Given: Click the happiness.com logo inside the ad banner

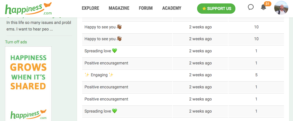Looking at the screenshot, I should tap(28, 115).
